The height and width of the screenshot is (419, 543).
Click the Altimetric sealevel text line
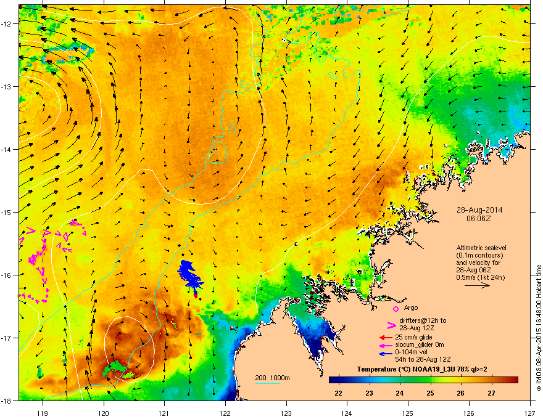click(481, 248)
